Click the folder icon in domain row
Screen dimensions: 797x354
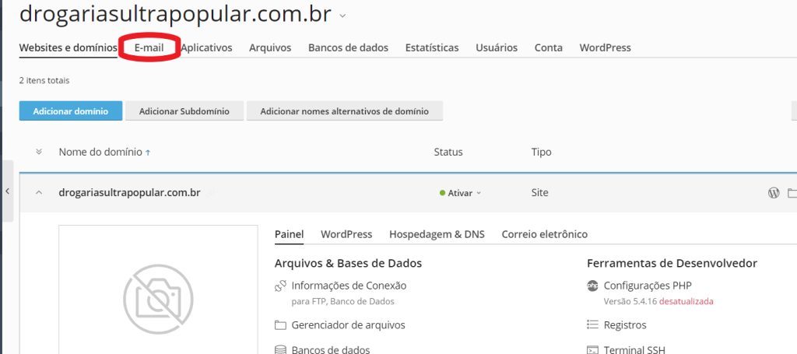[x=792, y=193]
